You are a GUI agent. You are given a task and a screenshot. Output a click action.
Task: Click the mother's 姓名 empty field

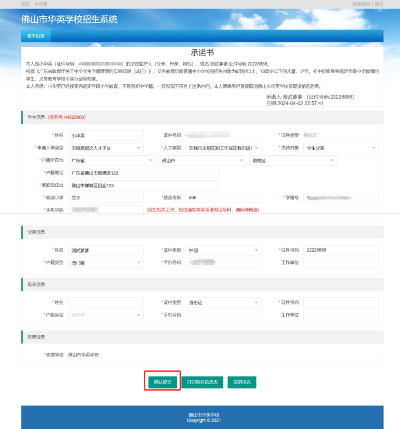tap(106, 303)
